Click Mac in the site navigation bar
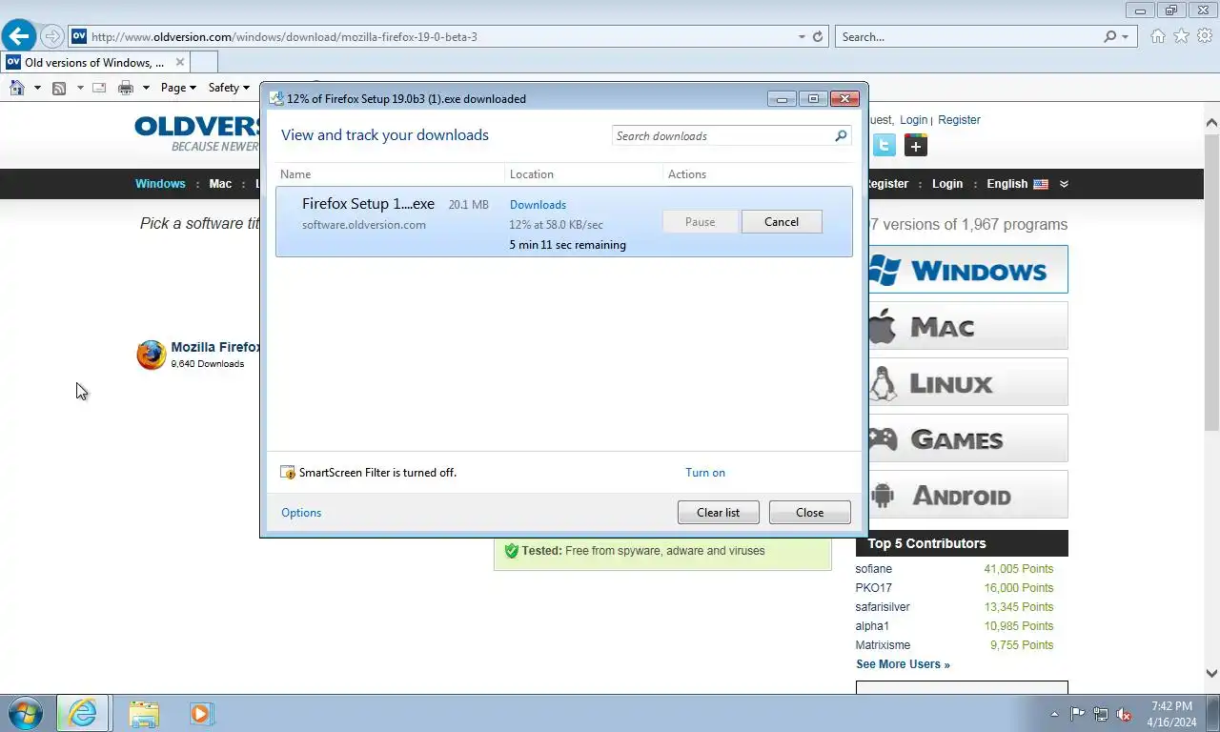 coord(220,184)
